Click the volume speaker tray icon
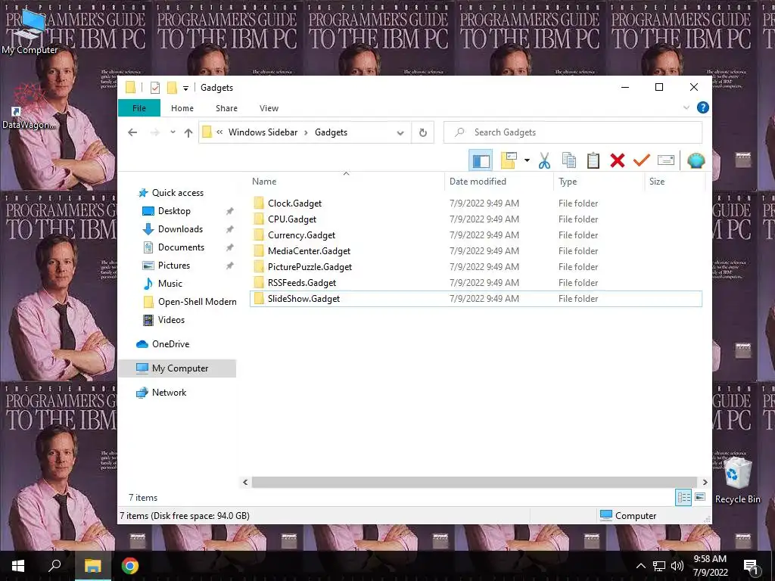The image size is (775, 581). coord(677,566)
